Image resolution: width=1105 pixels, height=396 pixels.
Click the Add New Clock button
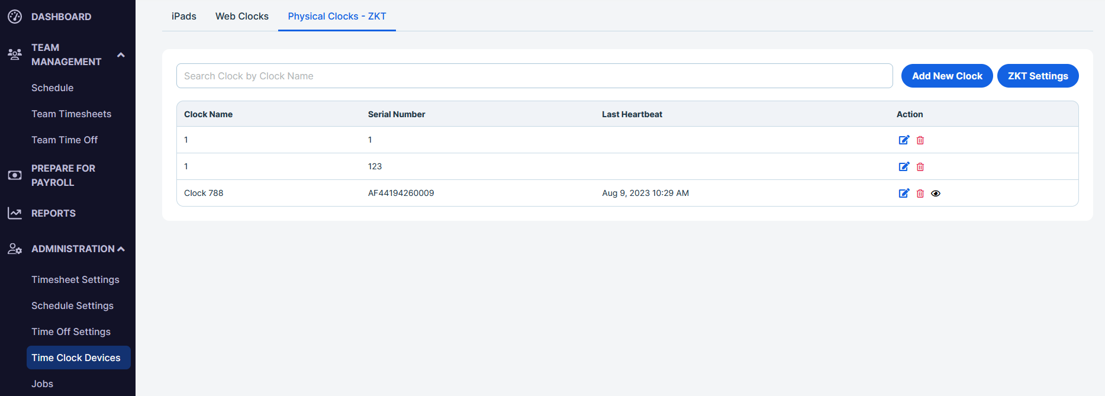click(947, 76)
